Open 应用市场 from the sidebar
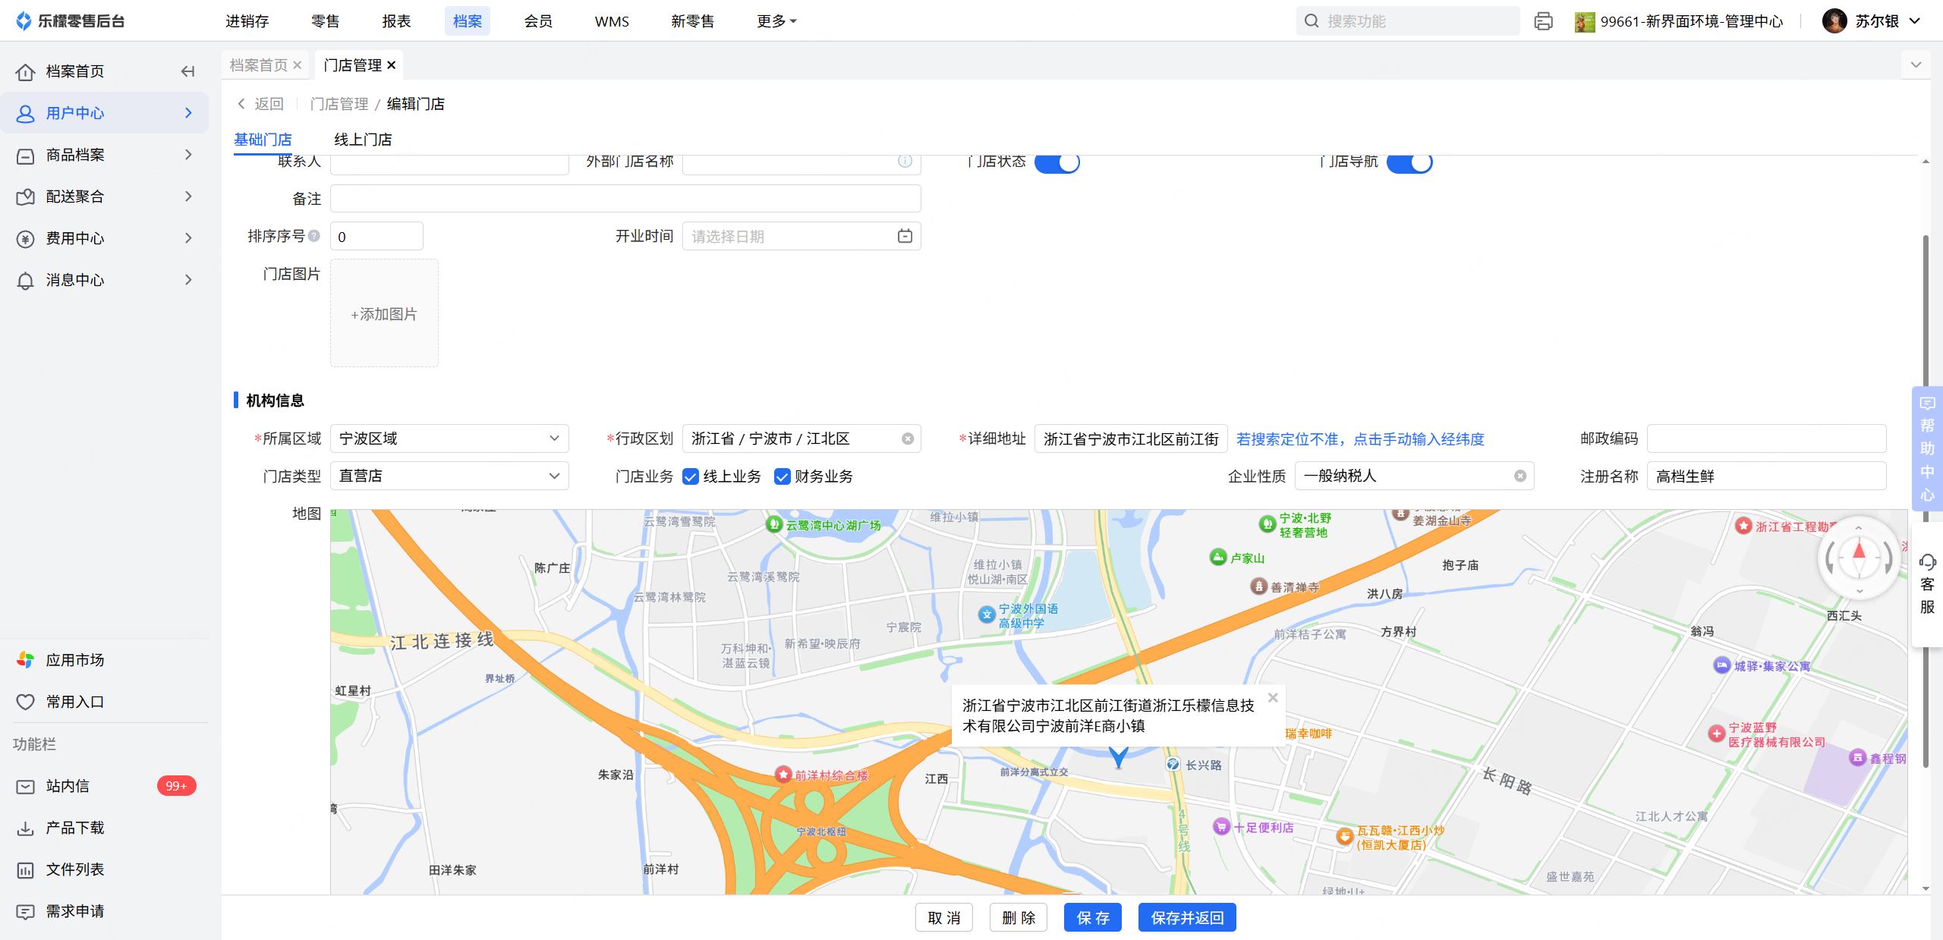This screenshot has height=940, width=1943. coord(74,660)
